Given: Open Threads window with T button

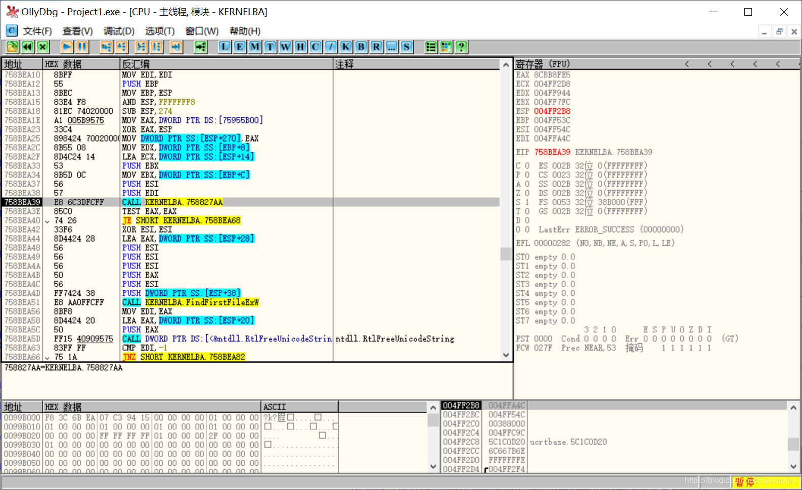Looking at the screenshot, I should click(270, 47).
